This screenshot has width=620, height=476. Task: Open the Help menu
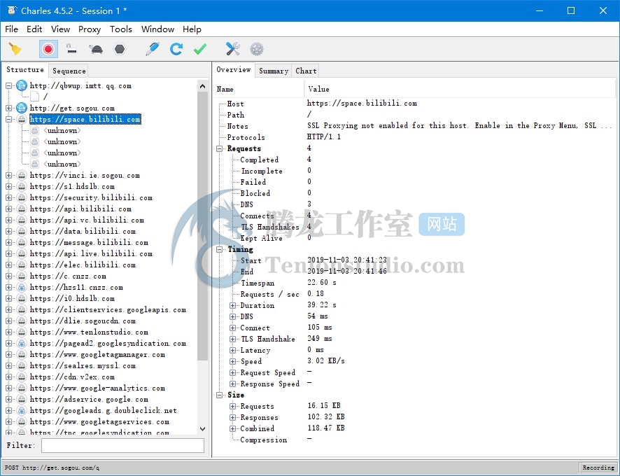pyautogui.click(x=192, y=29)
